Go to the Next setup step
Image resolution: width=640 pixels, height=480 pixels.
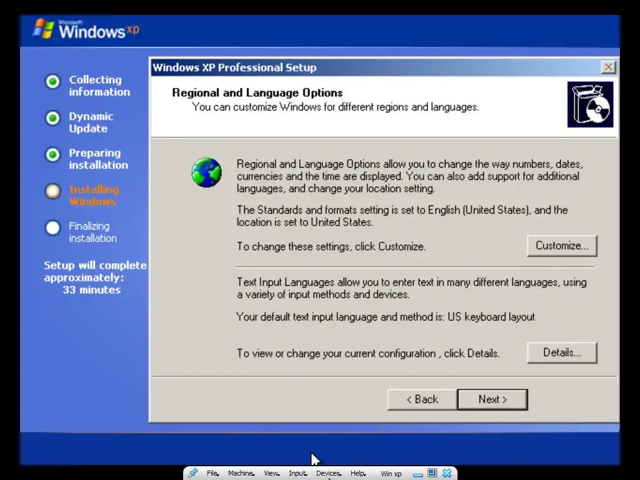(x=492, y=399)
